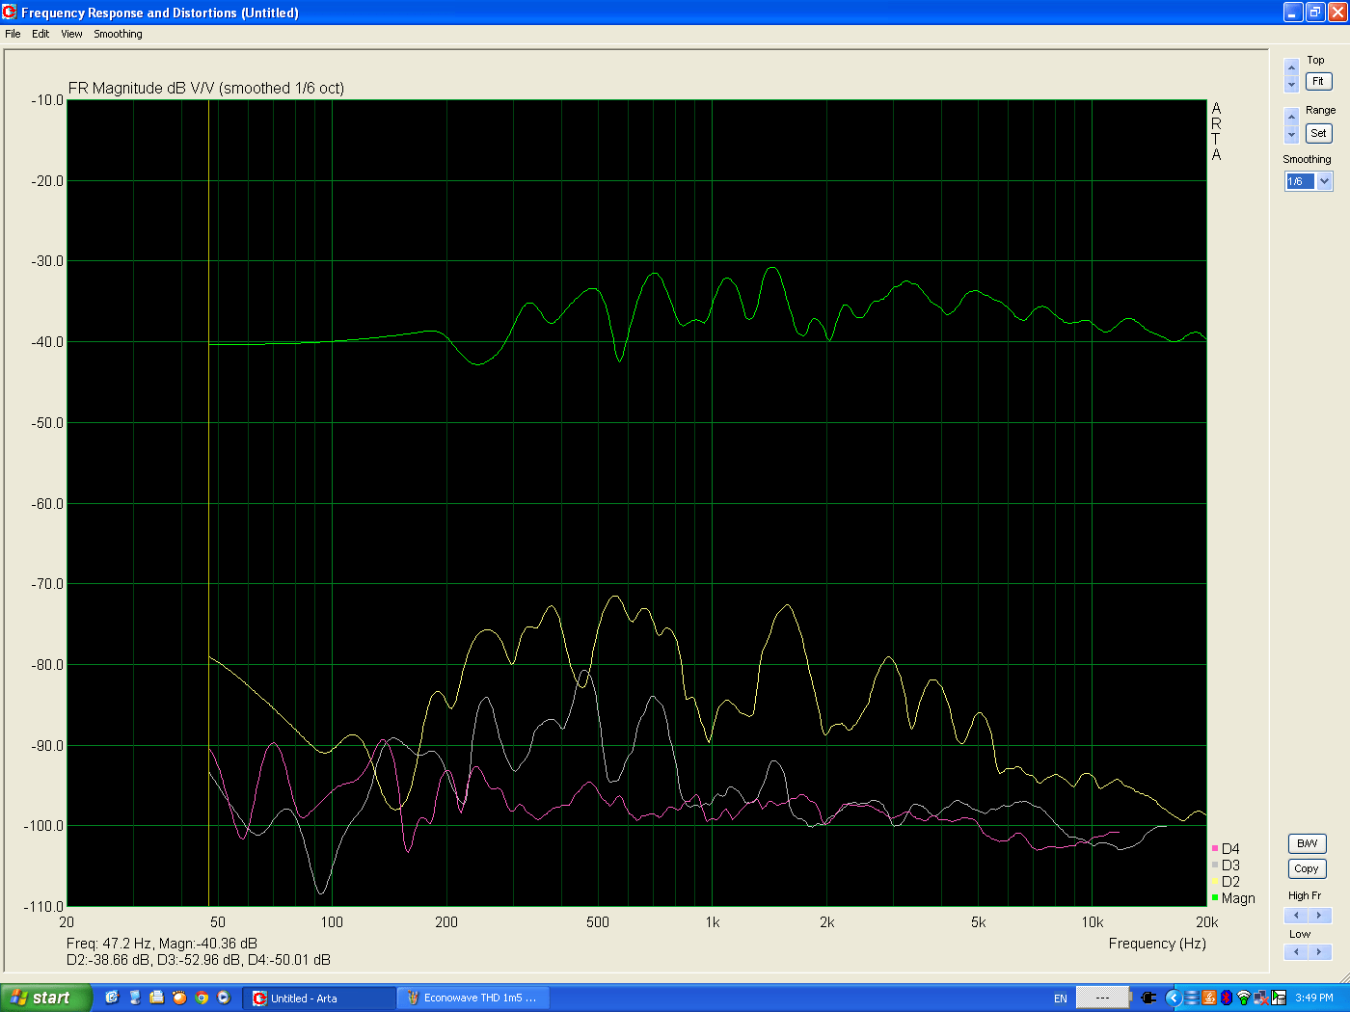Lower graph top with Top down arrow
This screenshot has height=1012, width=1350.
point(1291,84)
